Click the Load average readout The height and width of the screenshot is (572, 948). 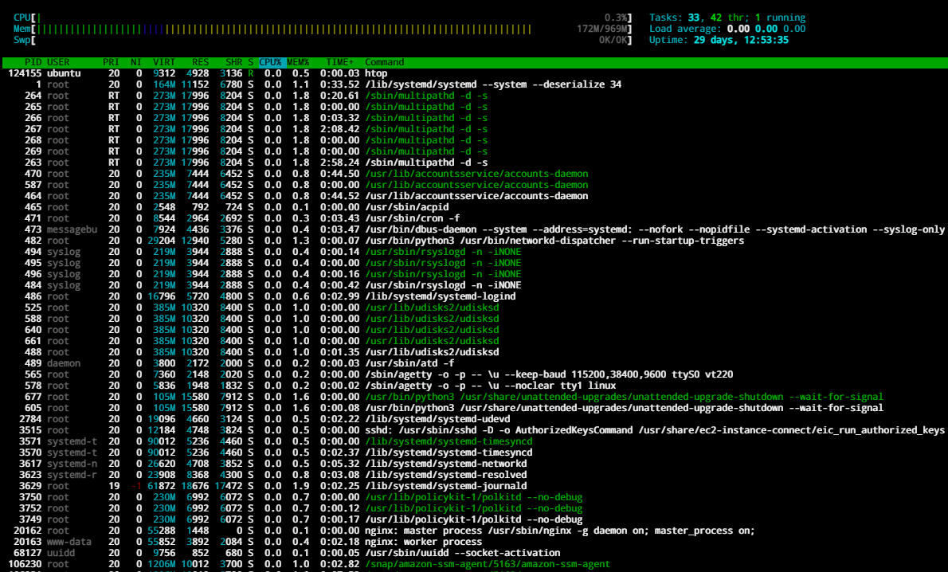(x=727, y=29)
